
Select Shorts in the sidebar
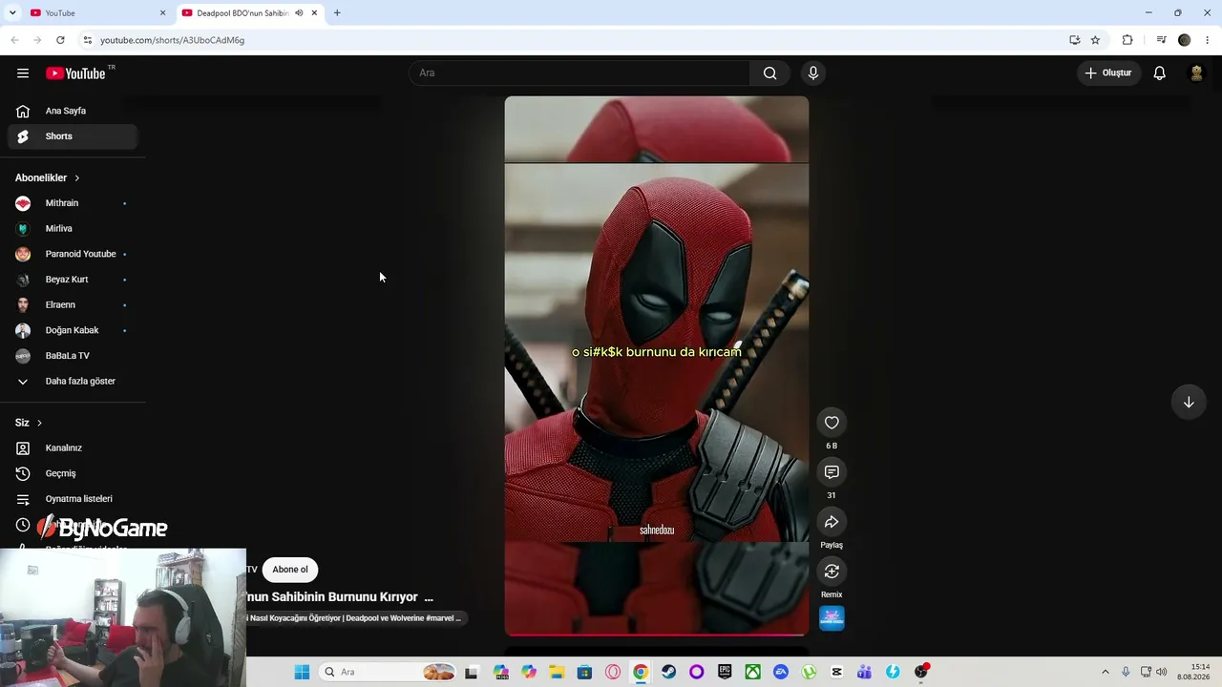pyautogui.click(x=73, y=136)
